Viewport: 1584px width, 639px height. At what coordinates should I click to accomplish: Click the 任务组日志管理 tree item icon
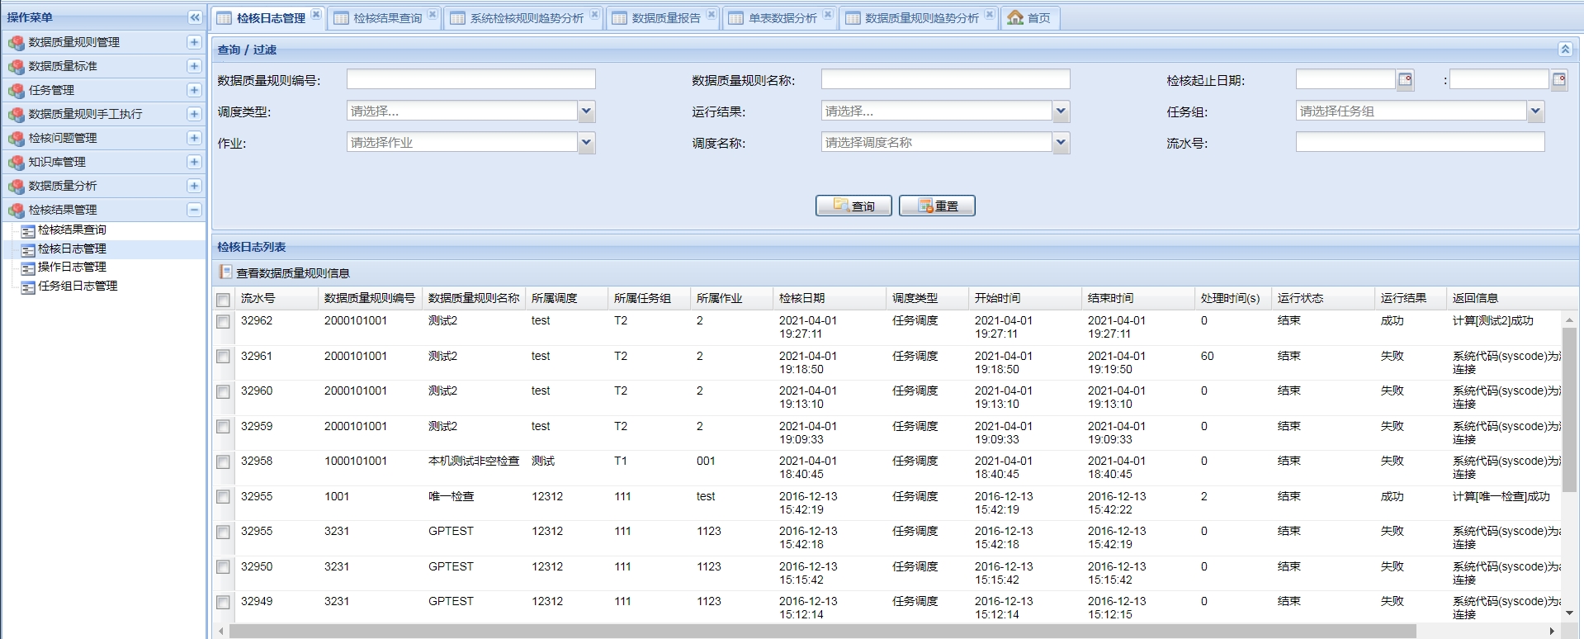click(x=28, y=287)
